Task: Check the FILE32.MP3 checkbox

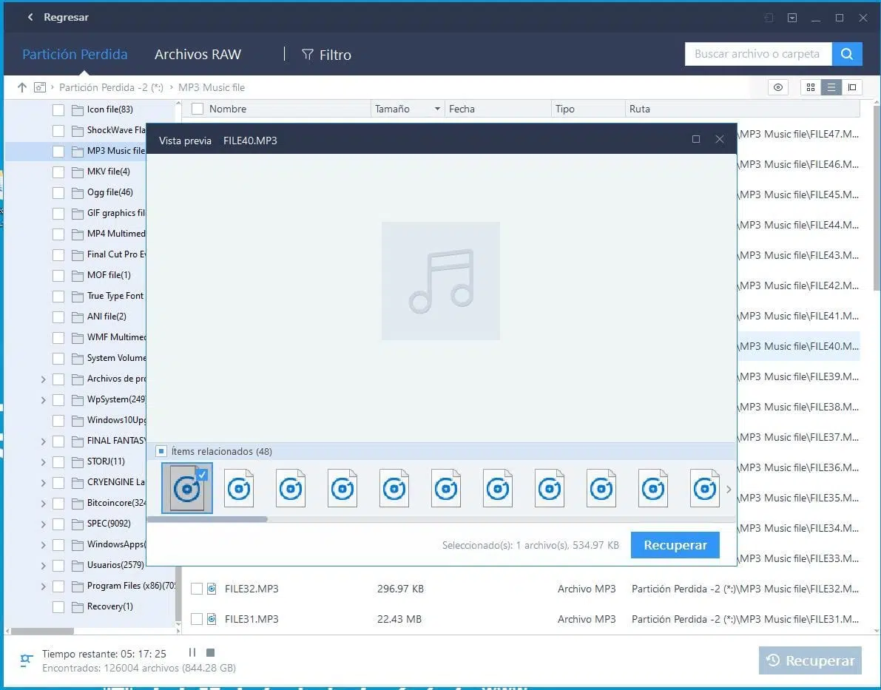Action: [197, 588]
